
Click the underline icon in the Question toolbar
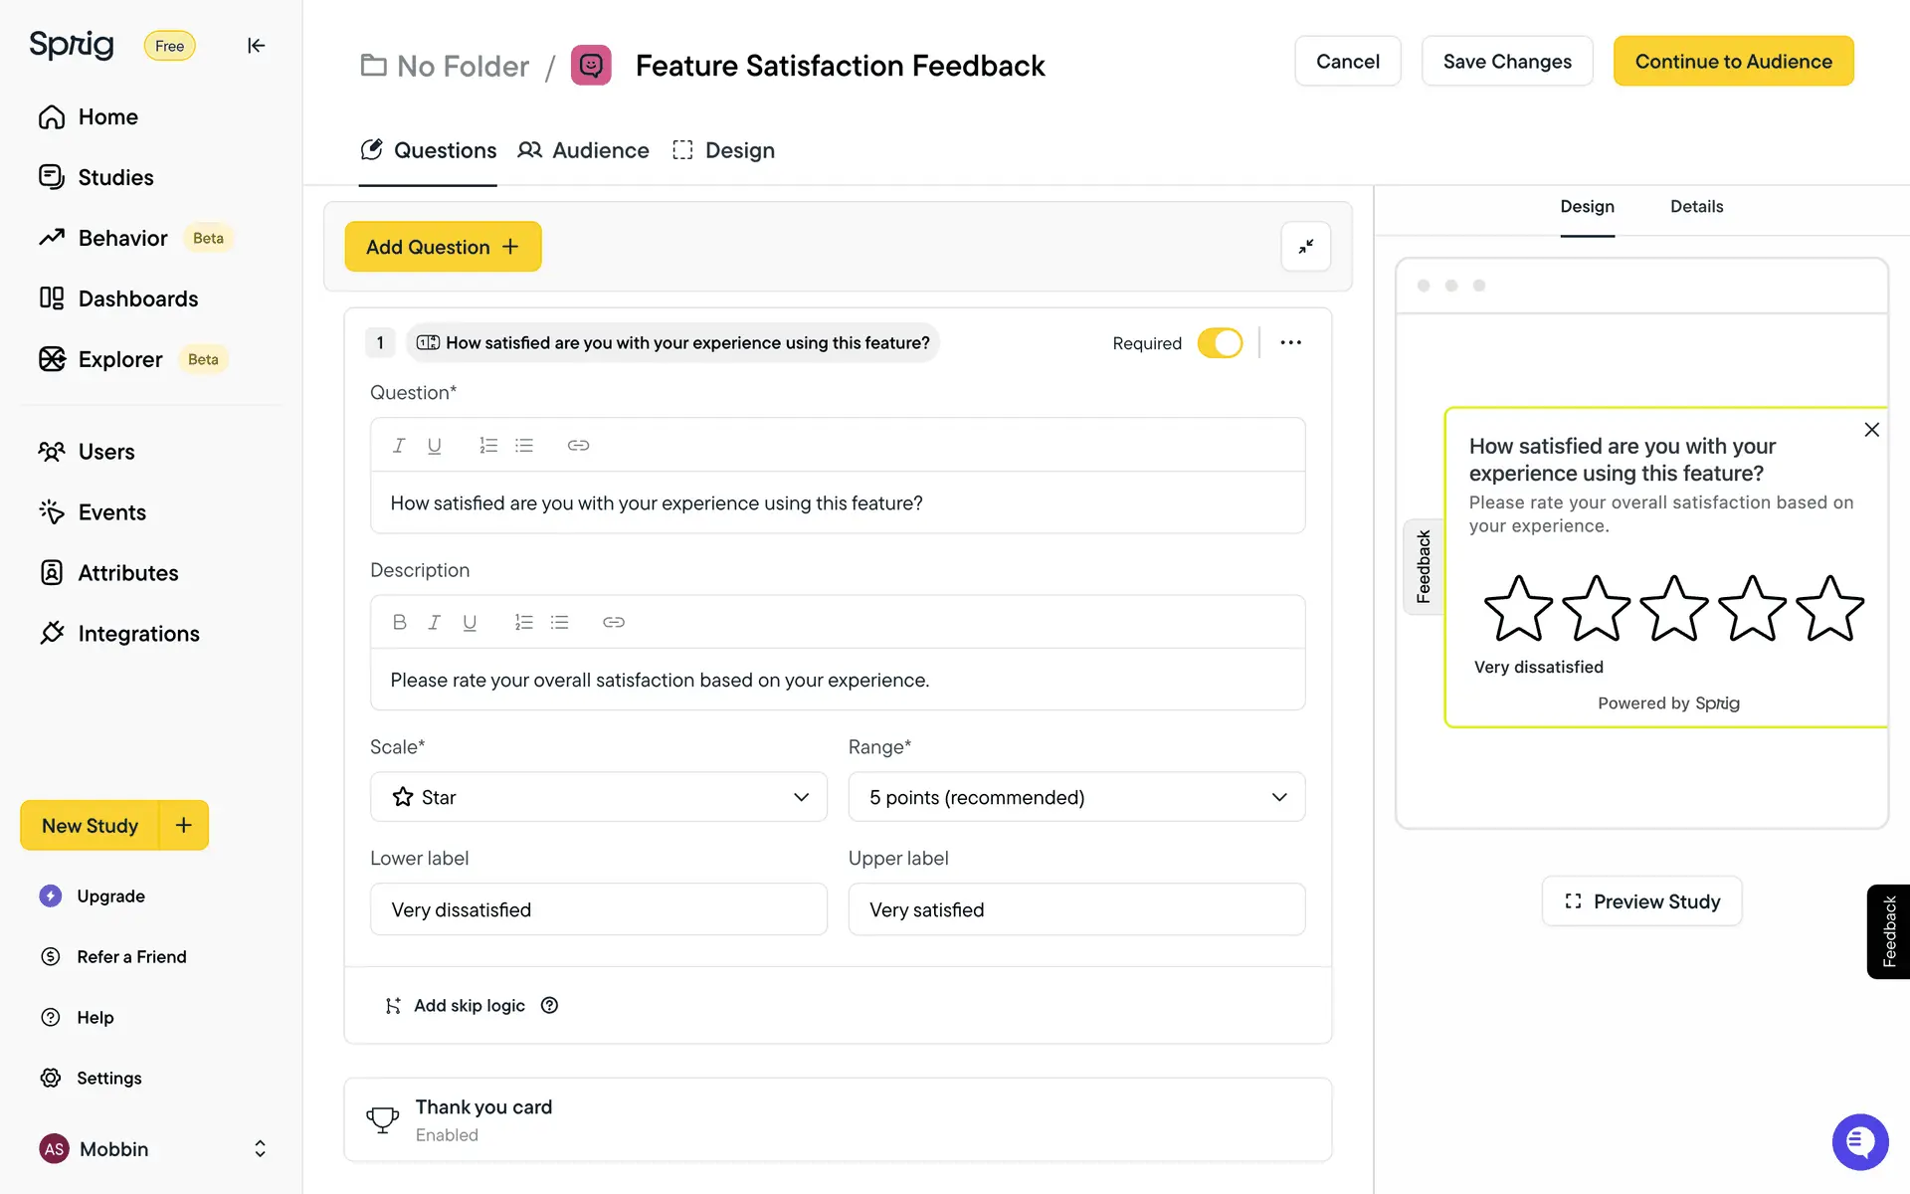(434, 445)
